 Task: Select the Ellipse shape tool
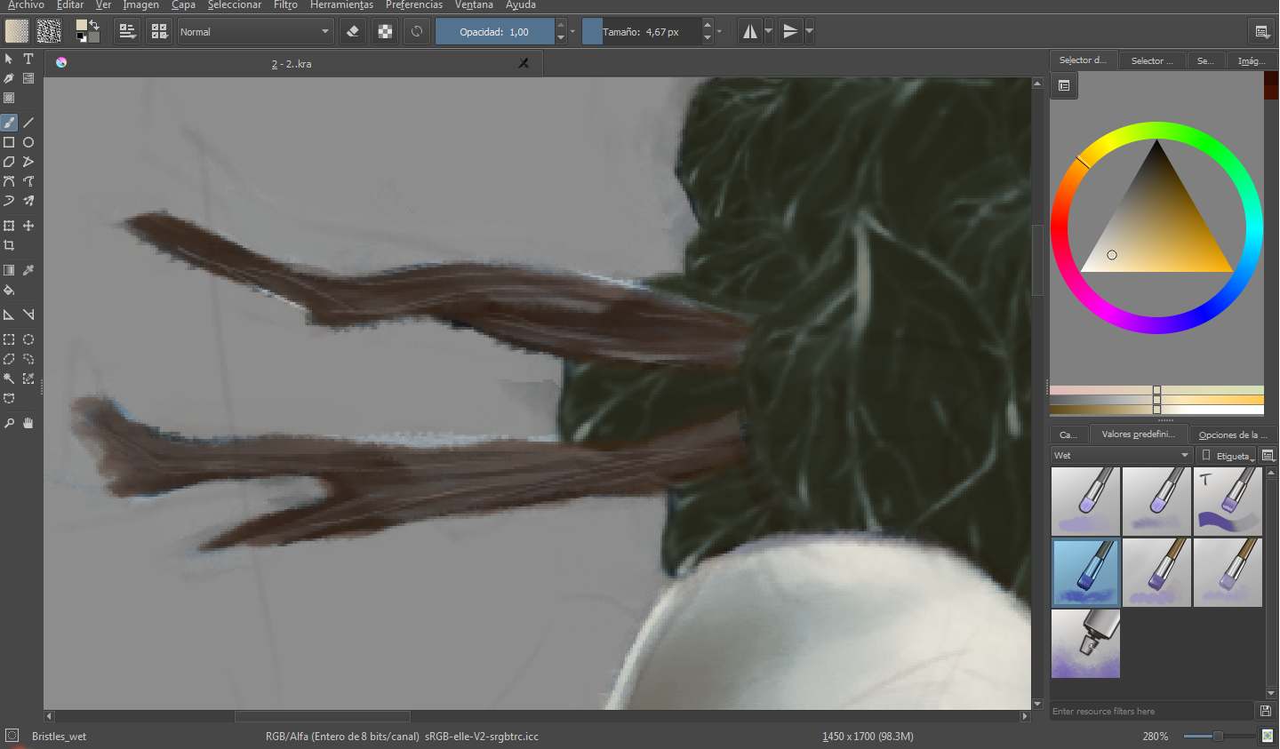pyautogui.click(x=28, y=142)
